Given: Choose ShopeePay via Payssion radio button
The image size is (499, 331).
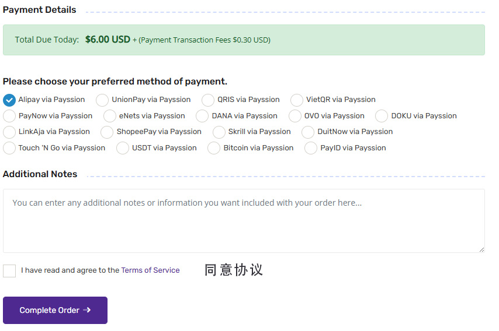Looking at the screenshot, I should point(107,132).
